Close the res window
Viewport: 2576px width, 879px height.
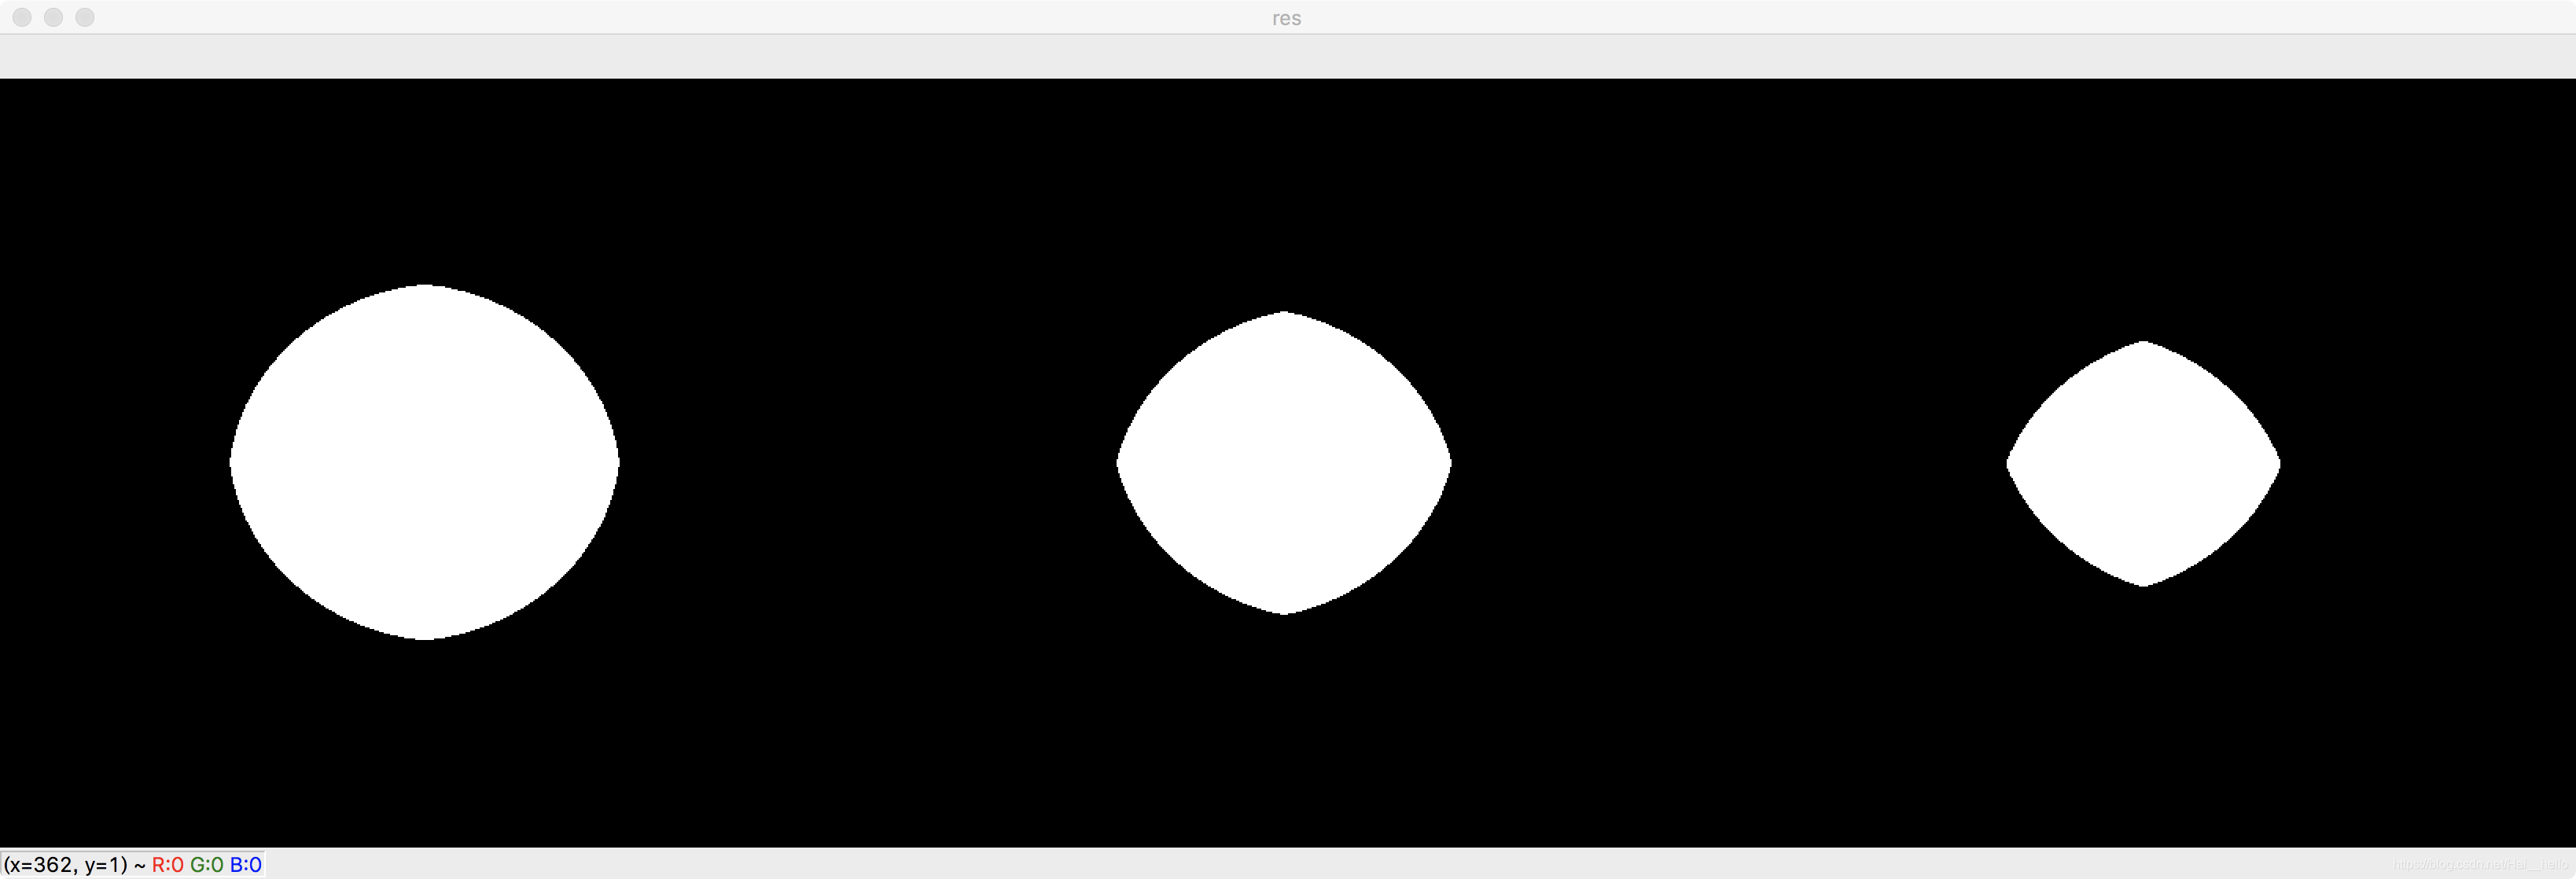point(22,17)
